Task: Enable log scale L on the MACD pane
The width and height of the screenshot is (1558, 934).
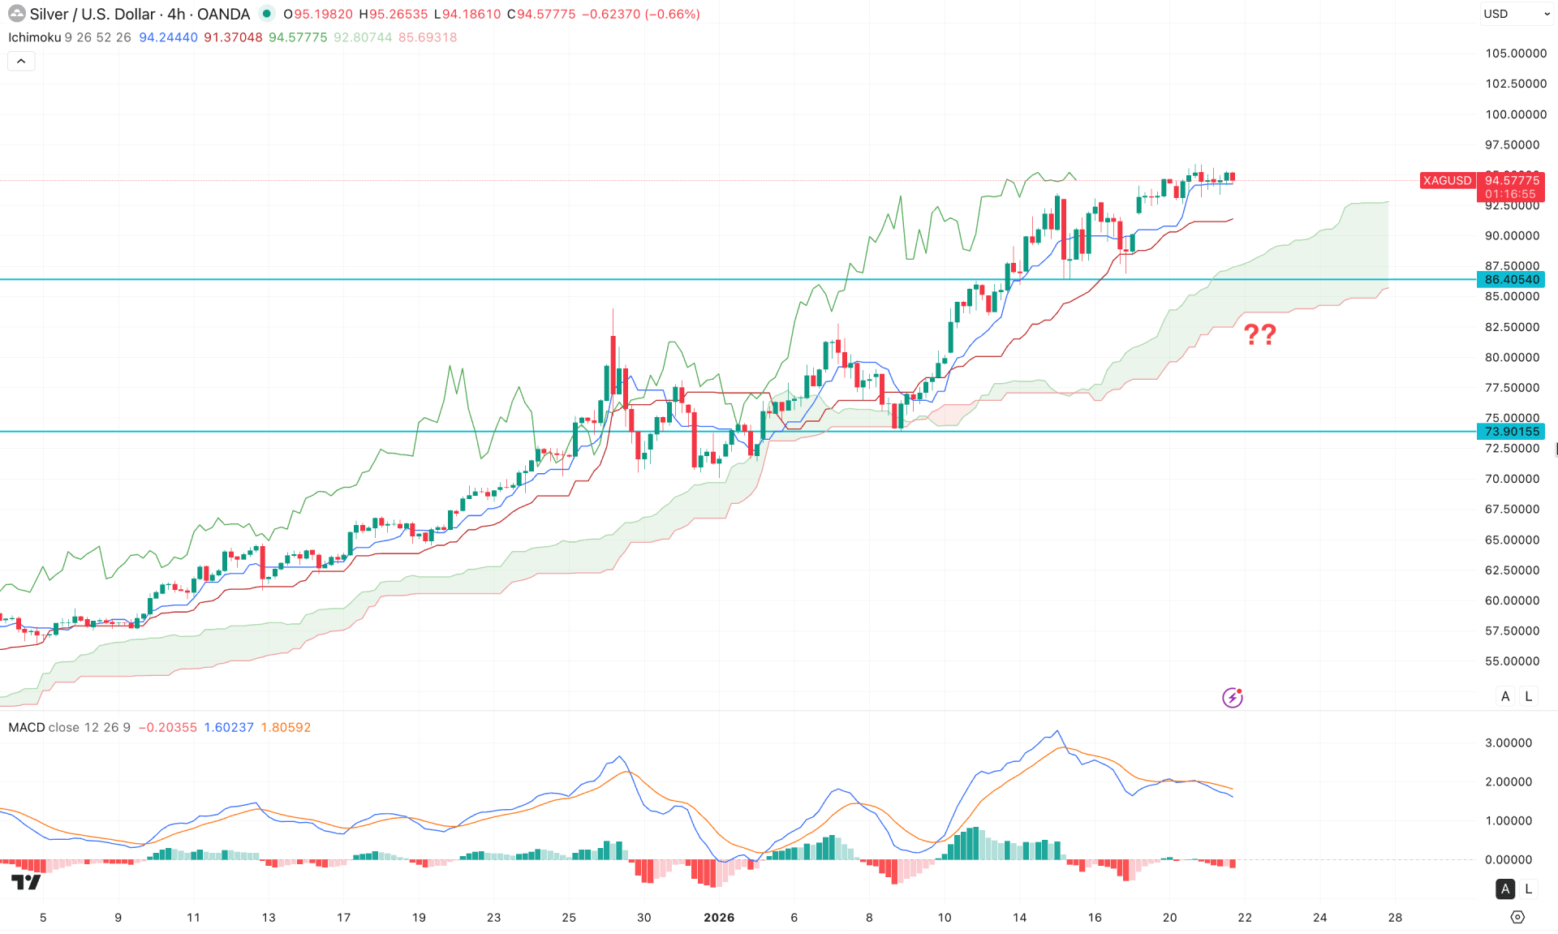Action: 1529,889
